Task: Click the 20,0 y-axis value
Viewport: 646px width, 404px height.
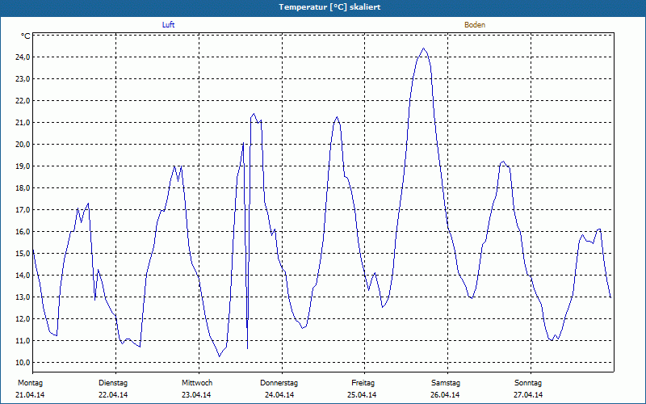Action: point(23,145)
